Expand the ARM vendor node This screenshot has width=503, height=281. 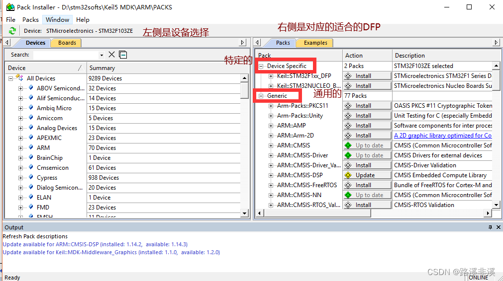click(20, 148)
